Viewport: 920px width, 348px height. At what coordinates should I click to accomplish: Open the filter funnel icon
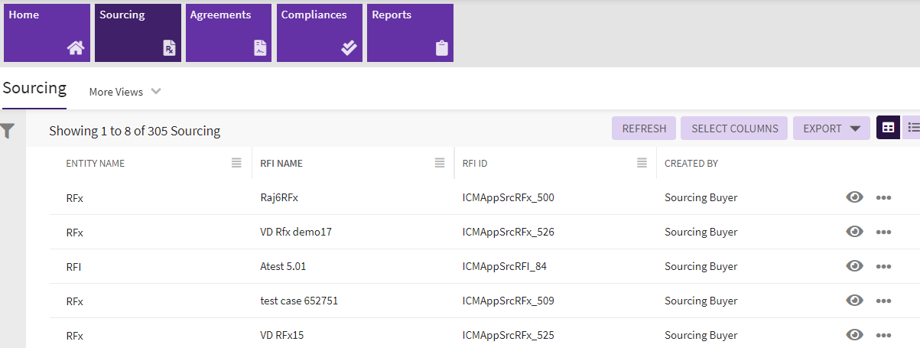pyautogui.click(x=8, y=132)
